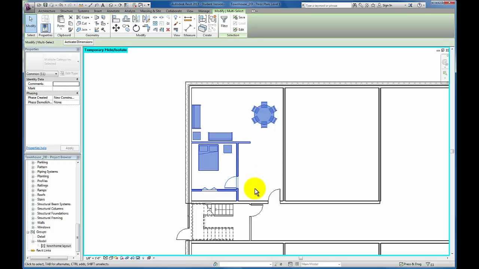This screenshot has width=479, height=269.
Task: Click the Open folder icon in quick access
Action: 39,5
